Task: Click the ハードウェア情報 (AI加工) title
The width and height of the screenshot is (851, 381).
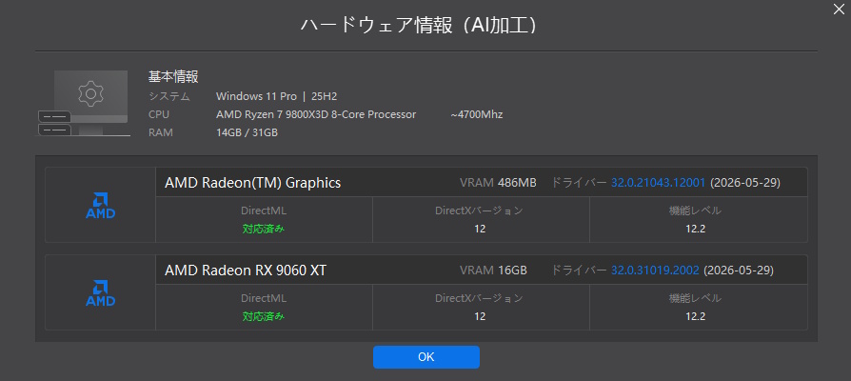Action: (x=421, y=26)
